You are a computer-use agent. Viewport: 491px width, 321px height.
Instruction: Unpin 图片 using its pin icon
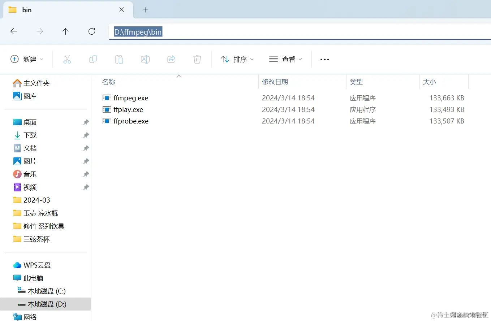pos(86,161)
